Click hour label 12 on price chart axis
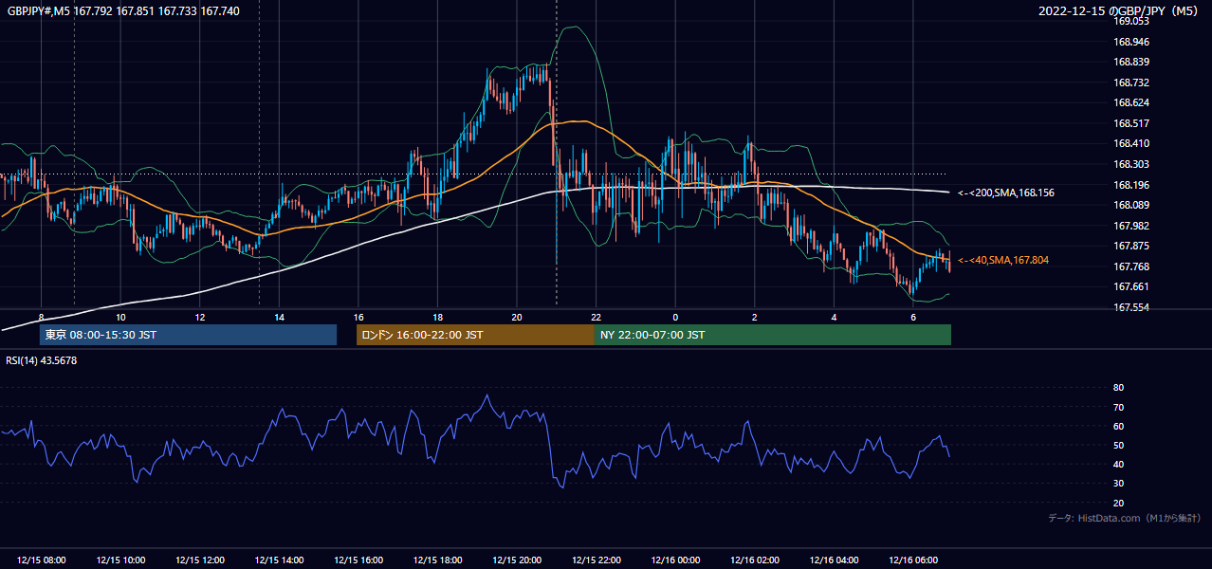Viewport: 1212px width, 569px height. (x=200, y=317)
